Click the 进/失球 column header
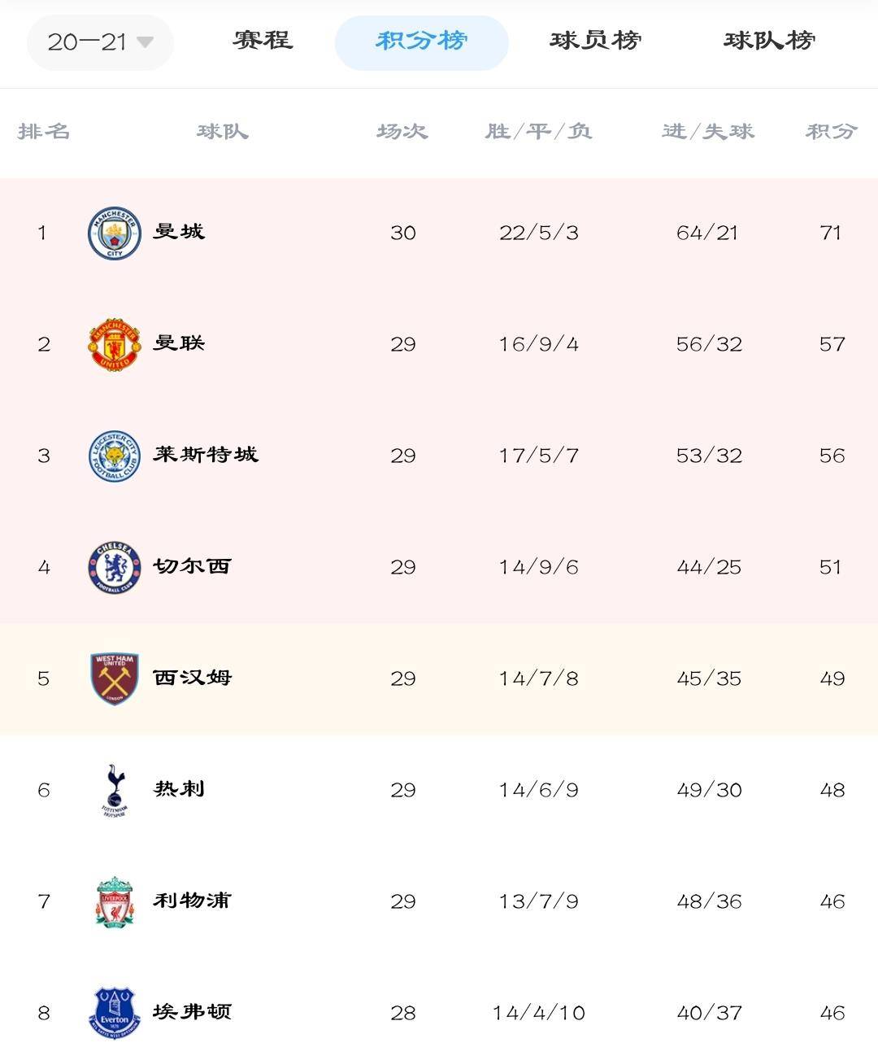Screen dimensions: 878x1047 click(x=708, y=131)
